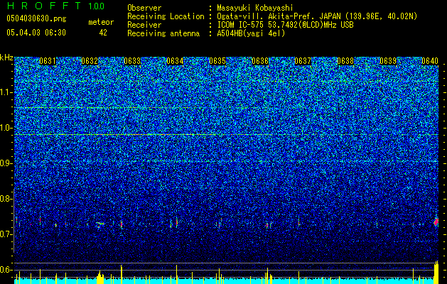Click the kHz axis unit label
Screen dimensions: 447x284
coord(6,58)
